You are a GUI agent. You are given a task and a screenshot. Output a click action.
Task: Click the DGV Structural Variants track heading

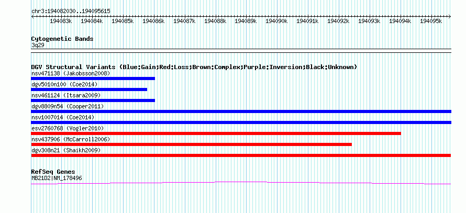194,67
